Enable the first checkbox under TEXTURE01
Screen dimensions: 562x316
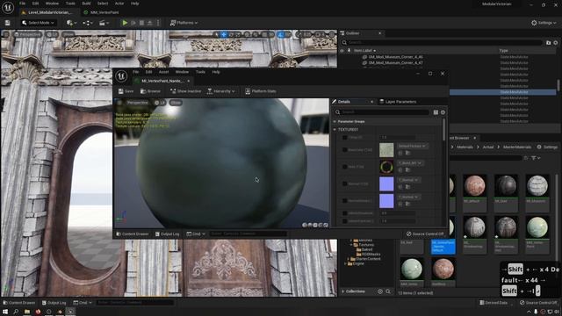click(345, 137)
